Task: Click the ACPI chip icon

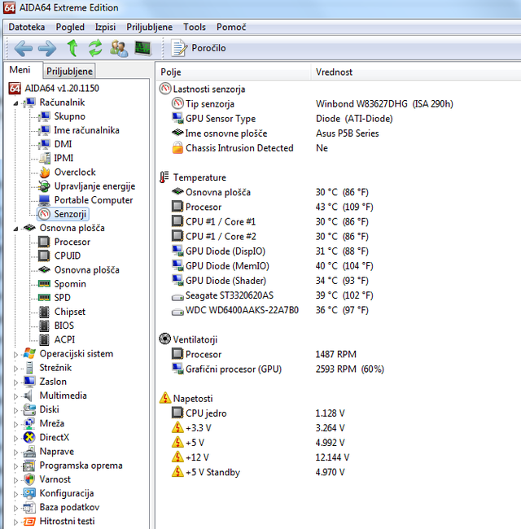Action: (44, 339)
